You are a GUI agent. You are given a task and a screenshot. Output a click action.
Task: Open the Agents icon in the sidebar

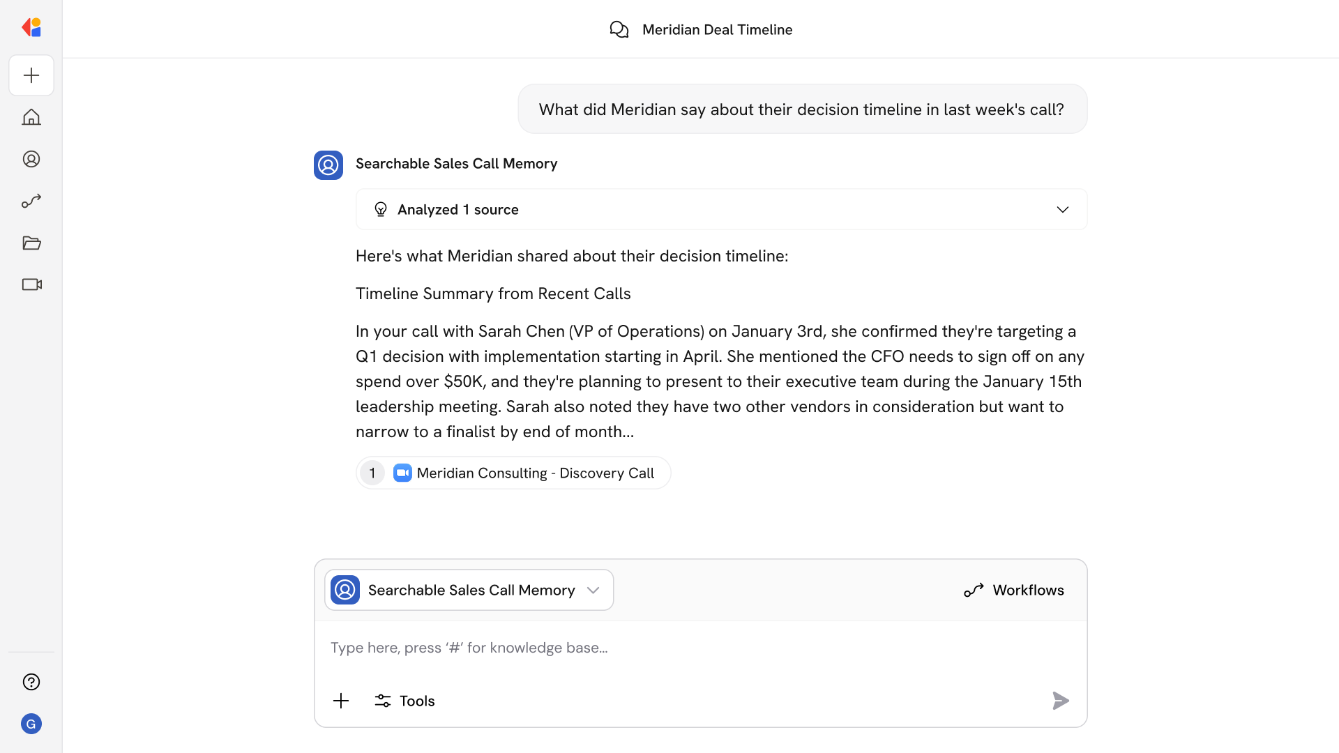click(x=31, y=159)
